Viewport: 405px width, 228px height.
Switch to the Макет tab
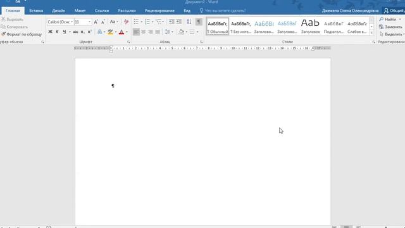80,11
